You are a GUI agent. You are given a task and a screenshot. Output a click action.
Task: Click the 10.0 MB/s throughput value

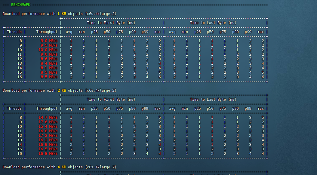(48, 50)
